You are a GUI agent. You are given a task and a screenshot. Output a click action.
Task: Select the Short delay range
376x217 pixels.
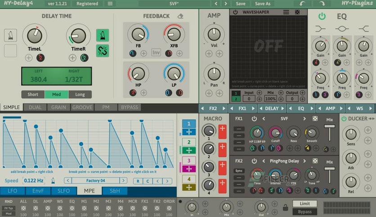point(33,95)
